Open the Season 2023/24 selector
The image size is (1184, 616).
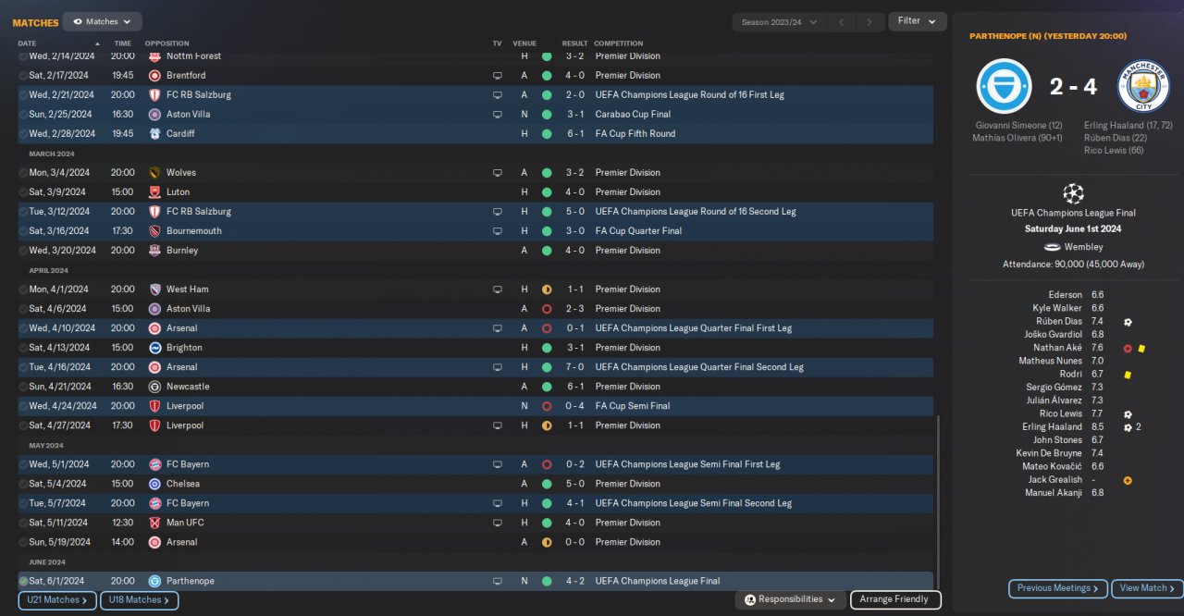[779, 21]
